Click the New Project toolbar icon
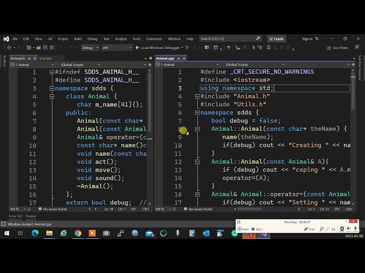Image resolution: width=365 pixels, height=273 pixels. [x=29, y=48]
